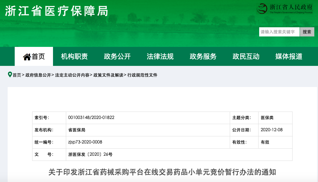
Task: Switch to the 机构职责 navigation tab
Action: [x=74, y=56]
